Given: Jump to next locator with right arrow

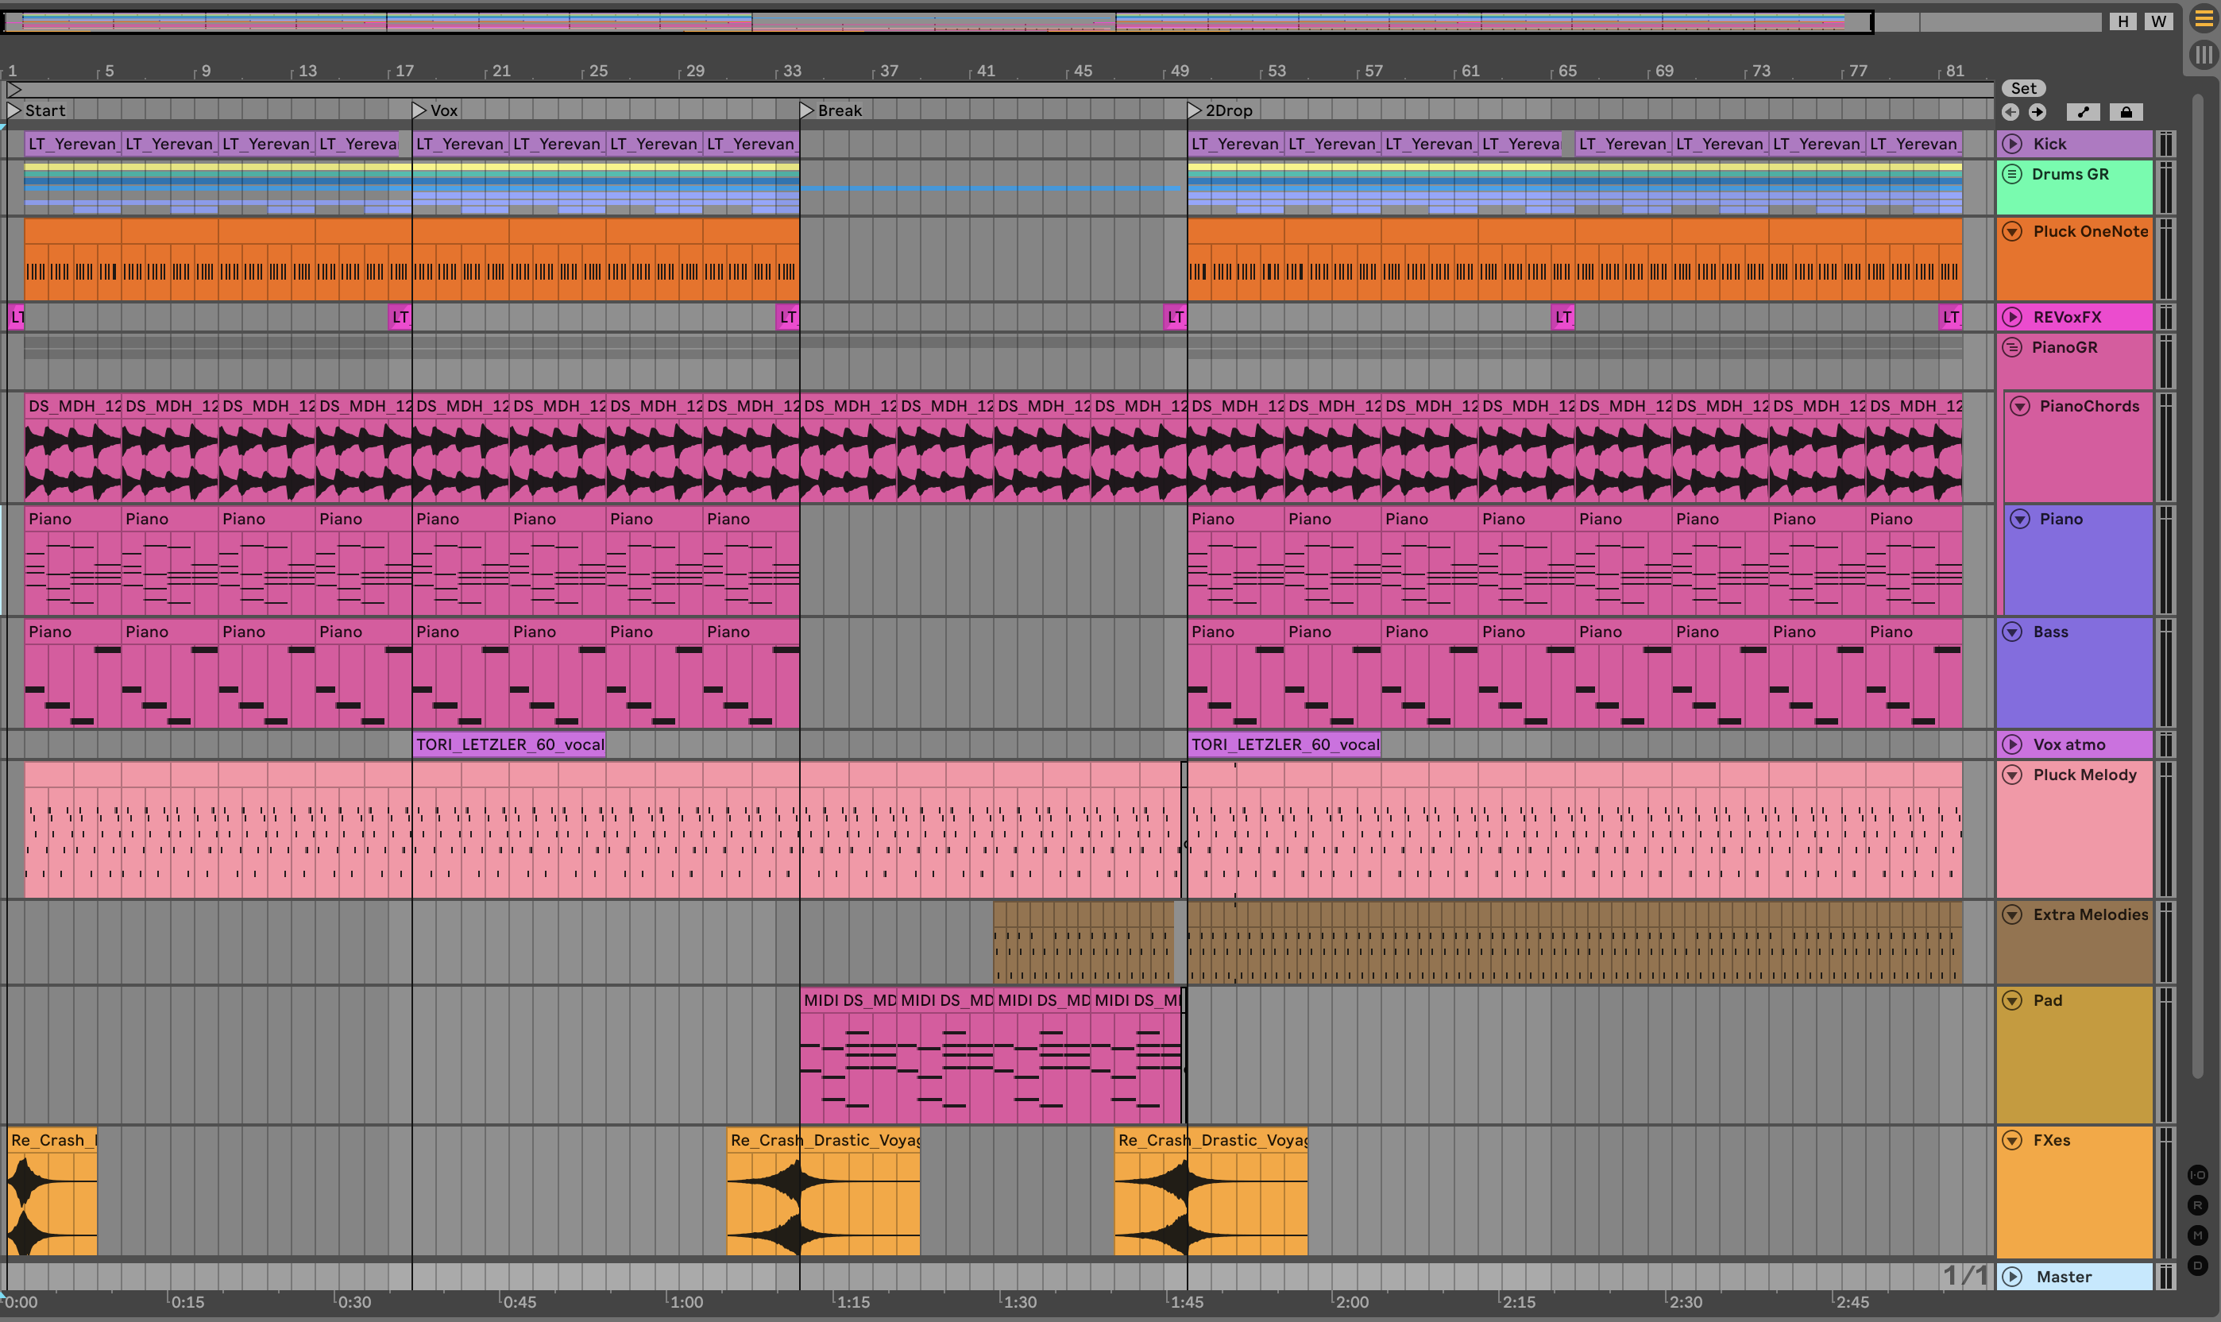Looking at the screenshot, I should pos(2038,111).
